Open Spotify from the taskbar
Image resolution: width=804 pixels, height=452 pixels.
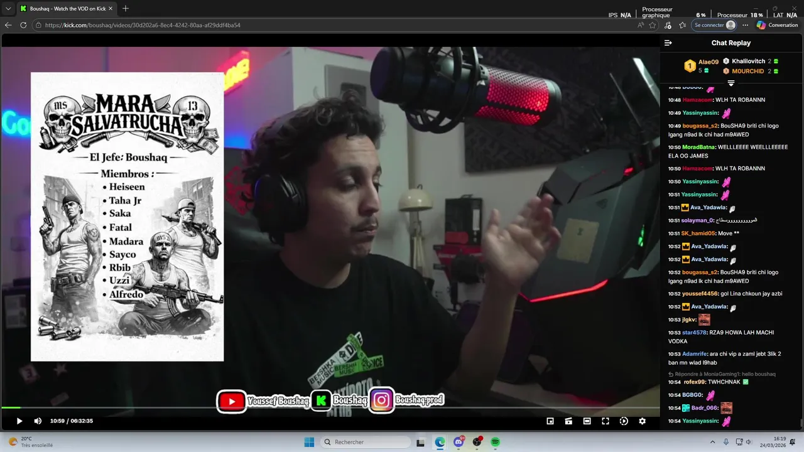click(495, 442)
